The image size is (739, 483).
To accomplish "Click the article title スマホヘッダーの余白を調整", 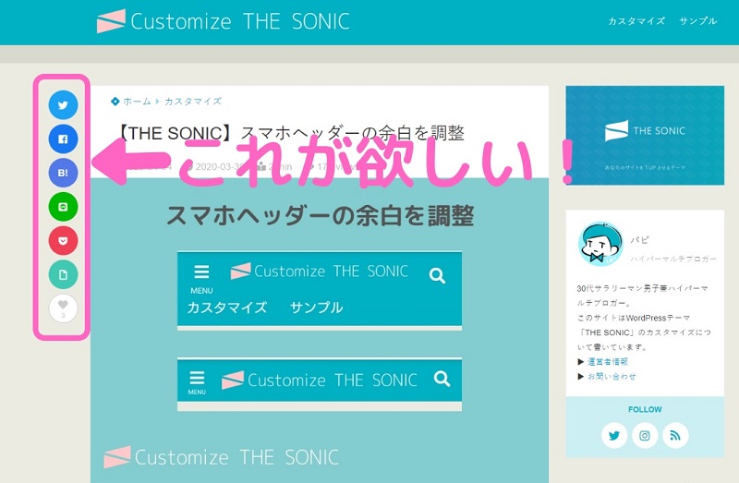I will click(x=290, y=133).
